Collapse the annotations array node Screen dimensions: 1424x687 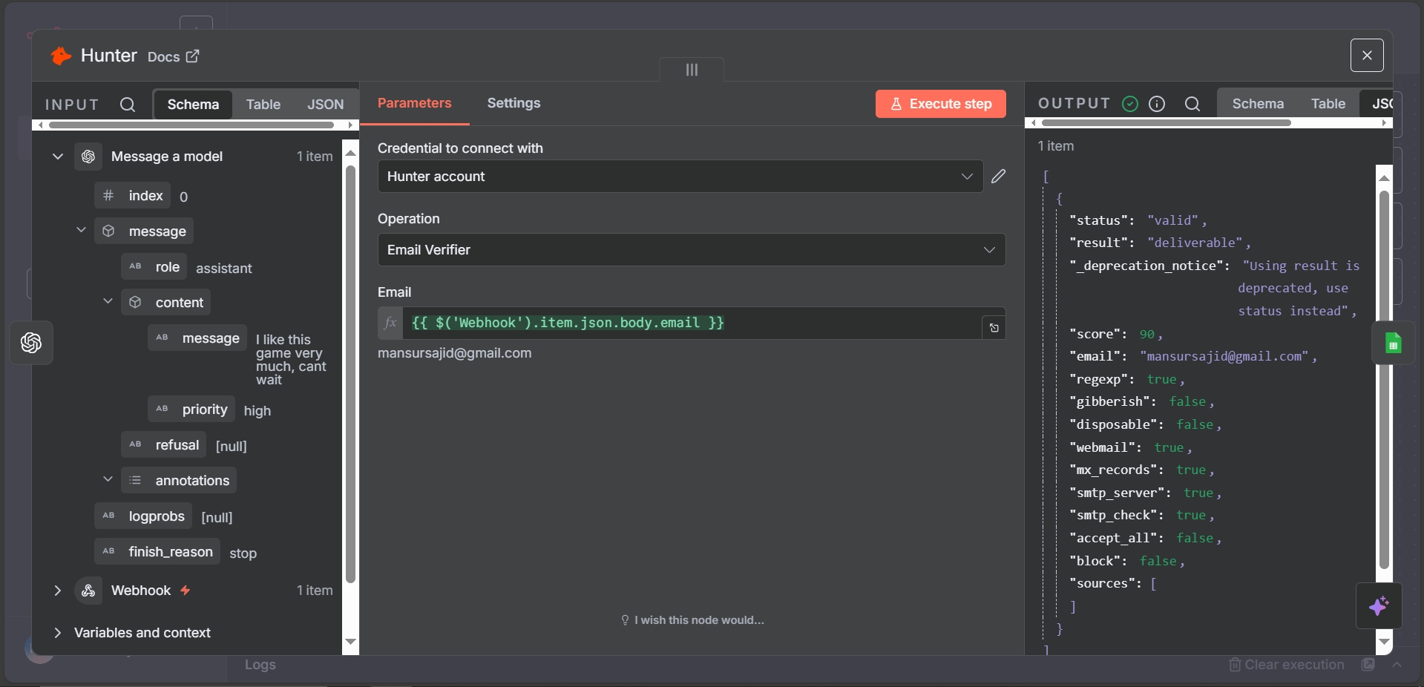[x=108, y=479]
